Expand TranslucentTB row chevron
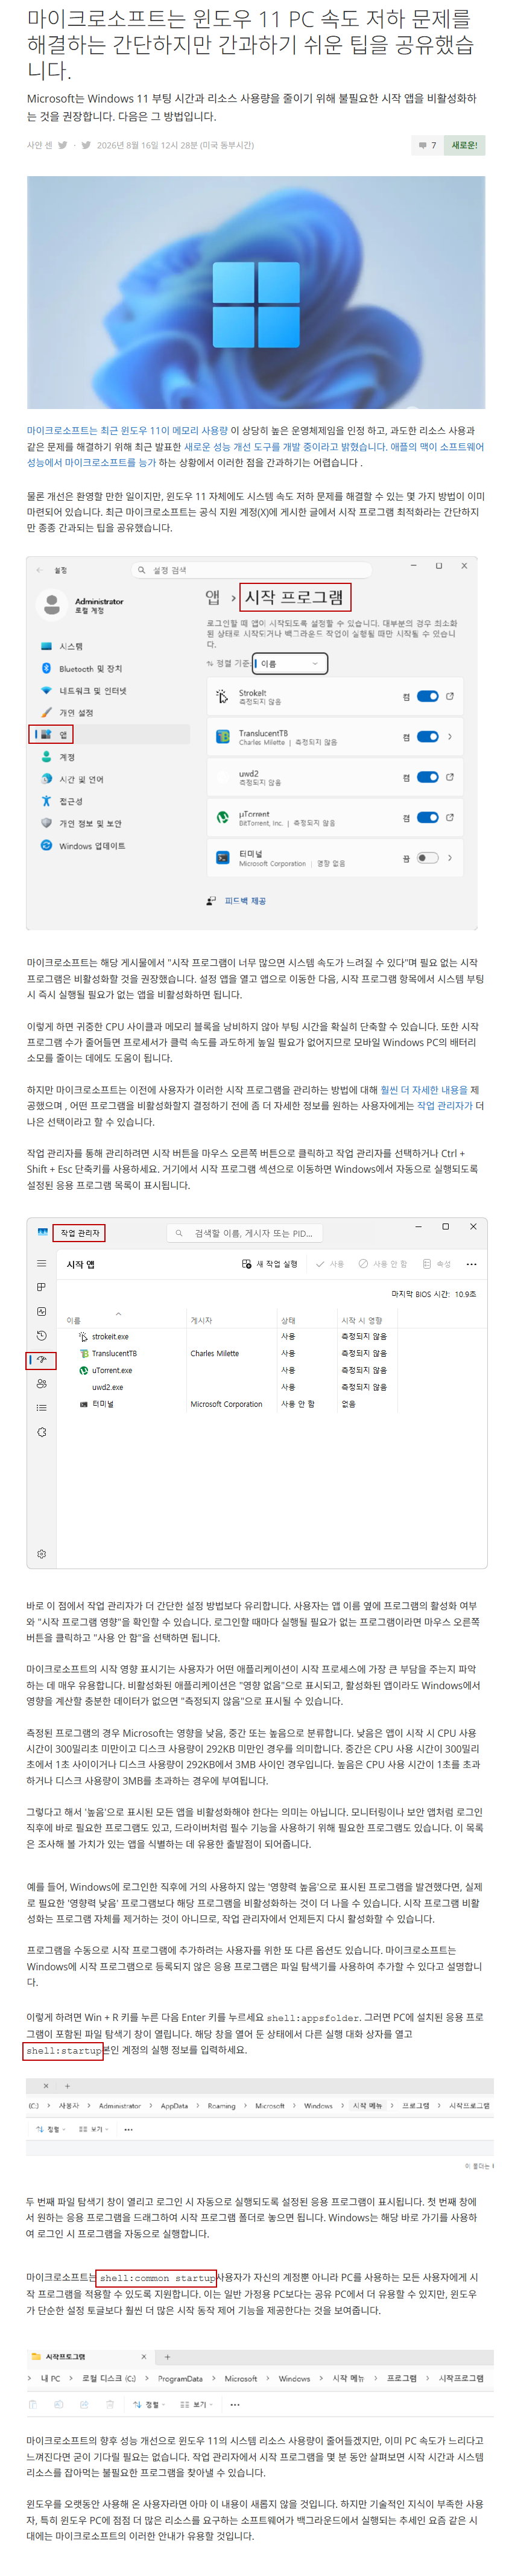 click(450, 736)
